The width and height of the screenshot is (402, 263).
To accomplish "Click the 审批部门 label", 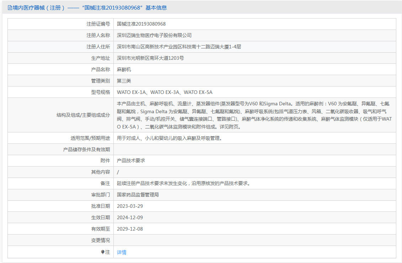I will [x=101, y=195].
